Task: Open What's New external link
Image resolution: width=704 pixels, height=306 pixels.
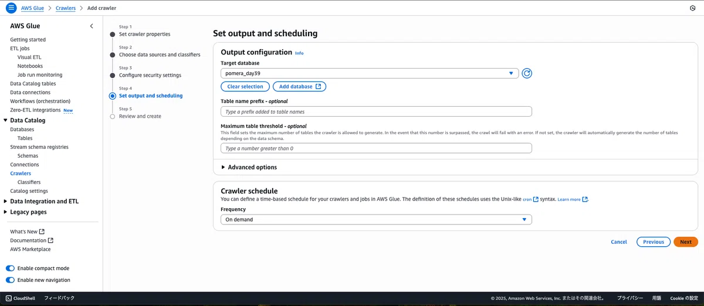Action: point(27,232)
